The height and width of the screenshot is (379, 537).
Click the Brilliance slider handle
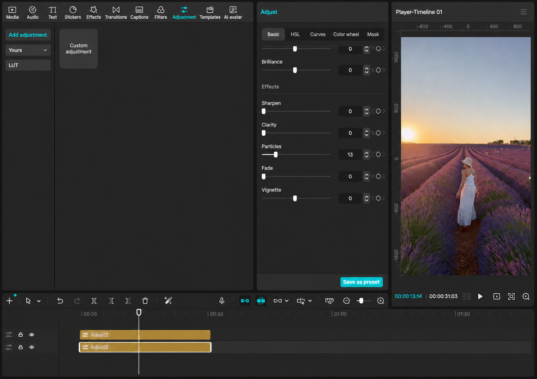click(295, 70)
